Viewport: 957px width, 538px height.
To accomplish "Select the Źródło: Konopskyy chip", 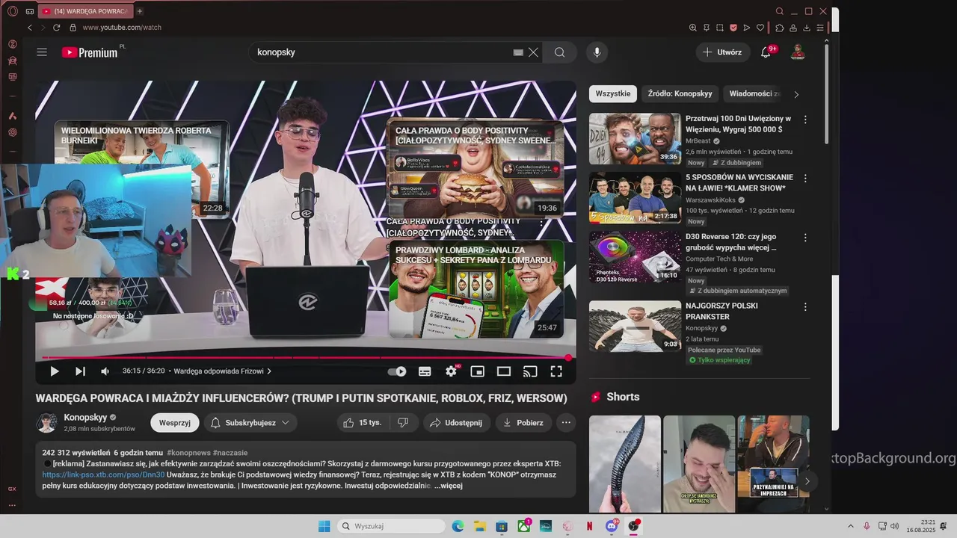I will click(680, 94).
